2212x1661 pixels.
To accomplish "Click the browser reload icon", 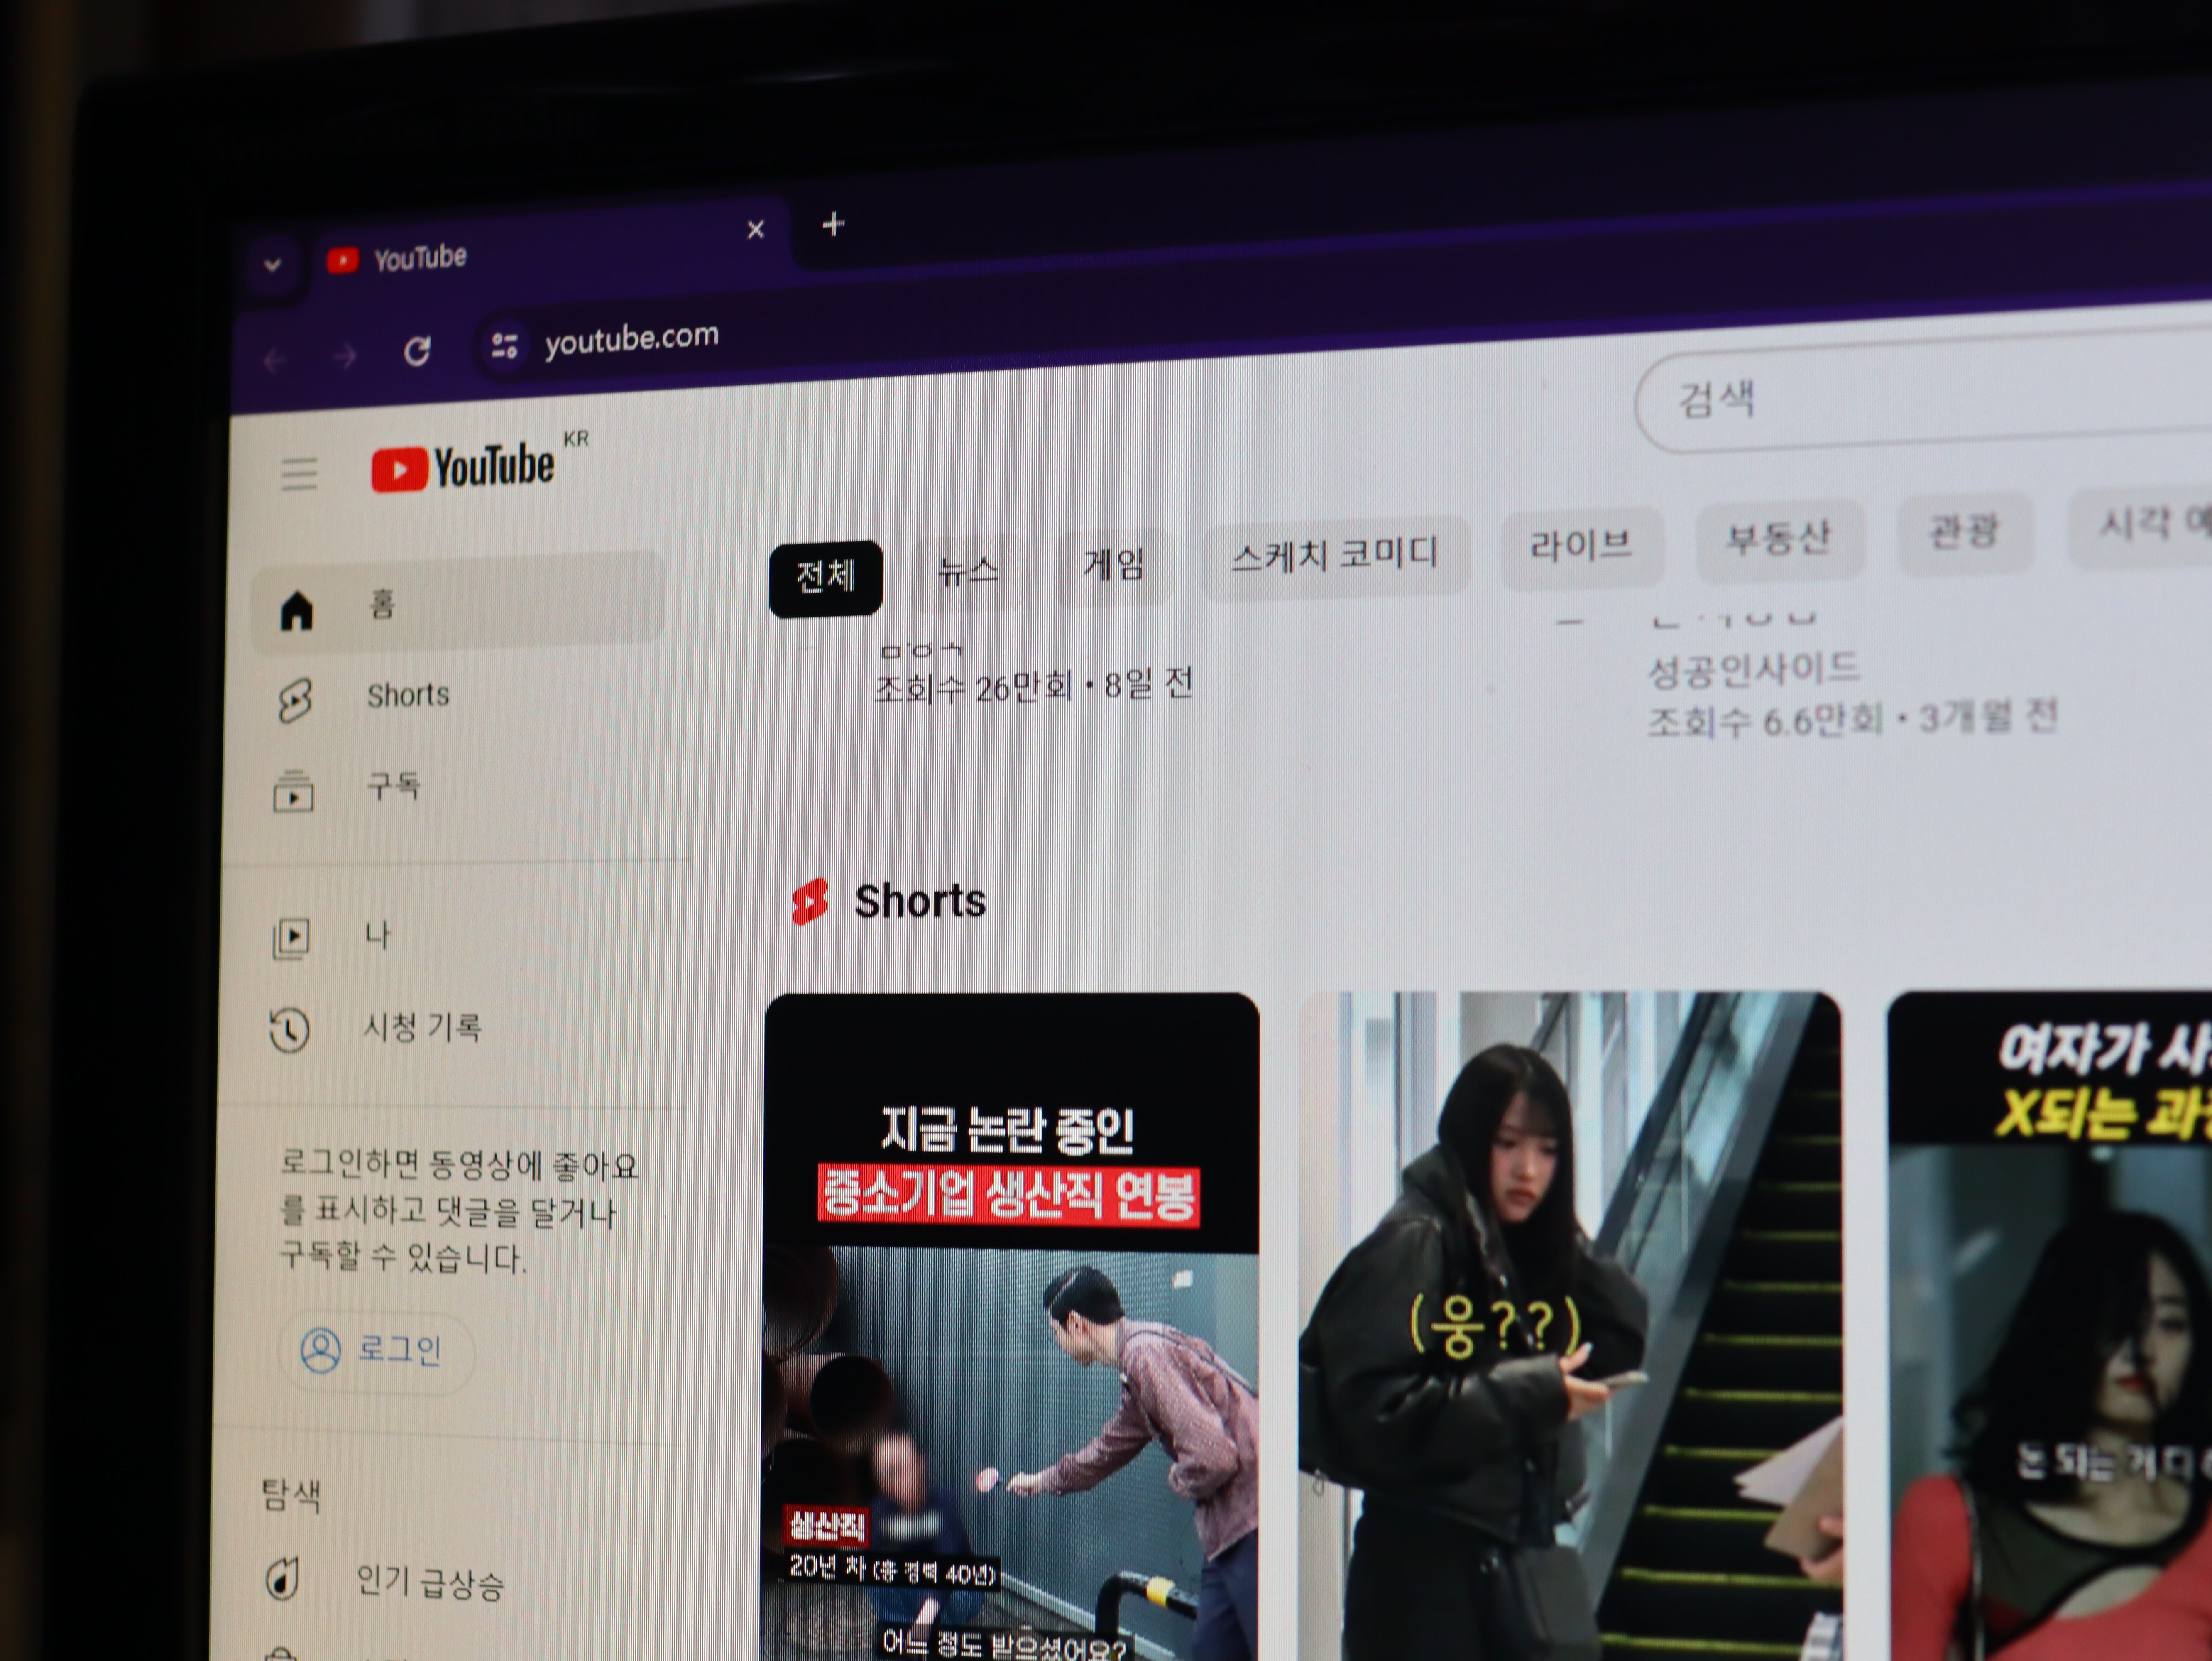I will pos(417,351).
